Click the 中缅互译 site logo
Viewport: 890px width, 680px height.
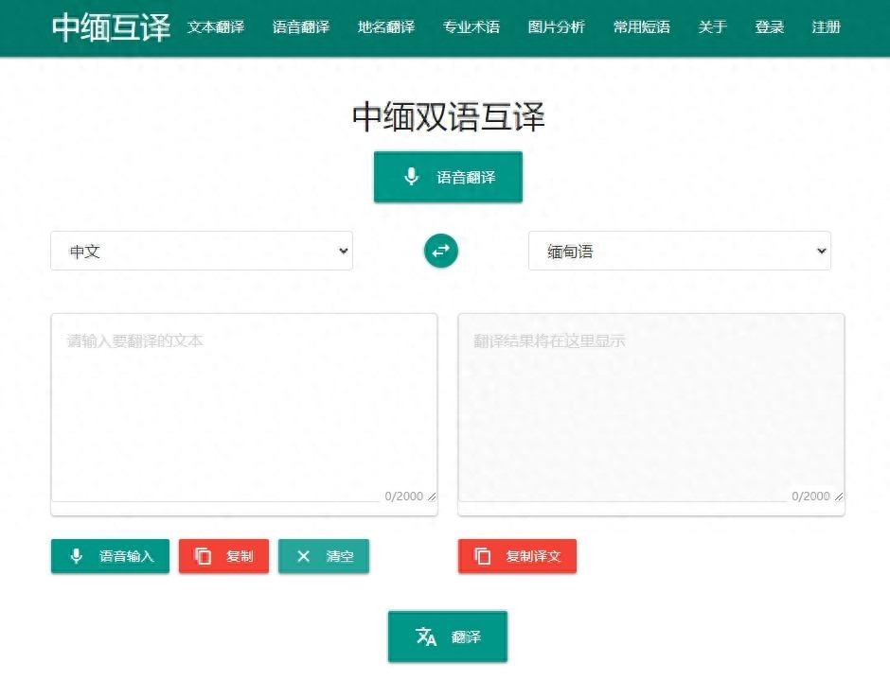[x=111, y=27]
